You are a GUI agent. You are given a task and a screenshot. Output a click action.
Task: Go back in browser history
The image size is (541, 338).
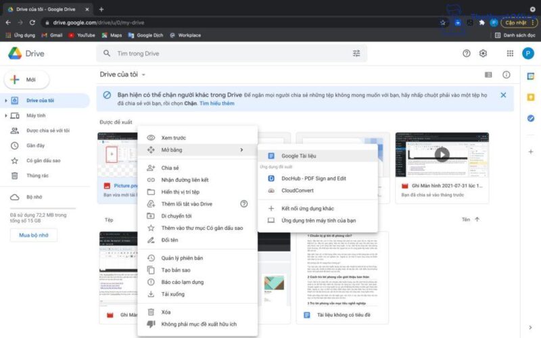(x=8, y=23)
